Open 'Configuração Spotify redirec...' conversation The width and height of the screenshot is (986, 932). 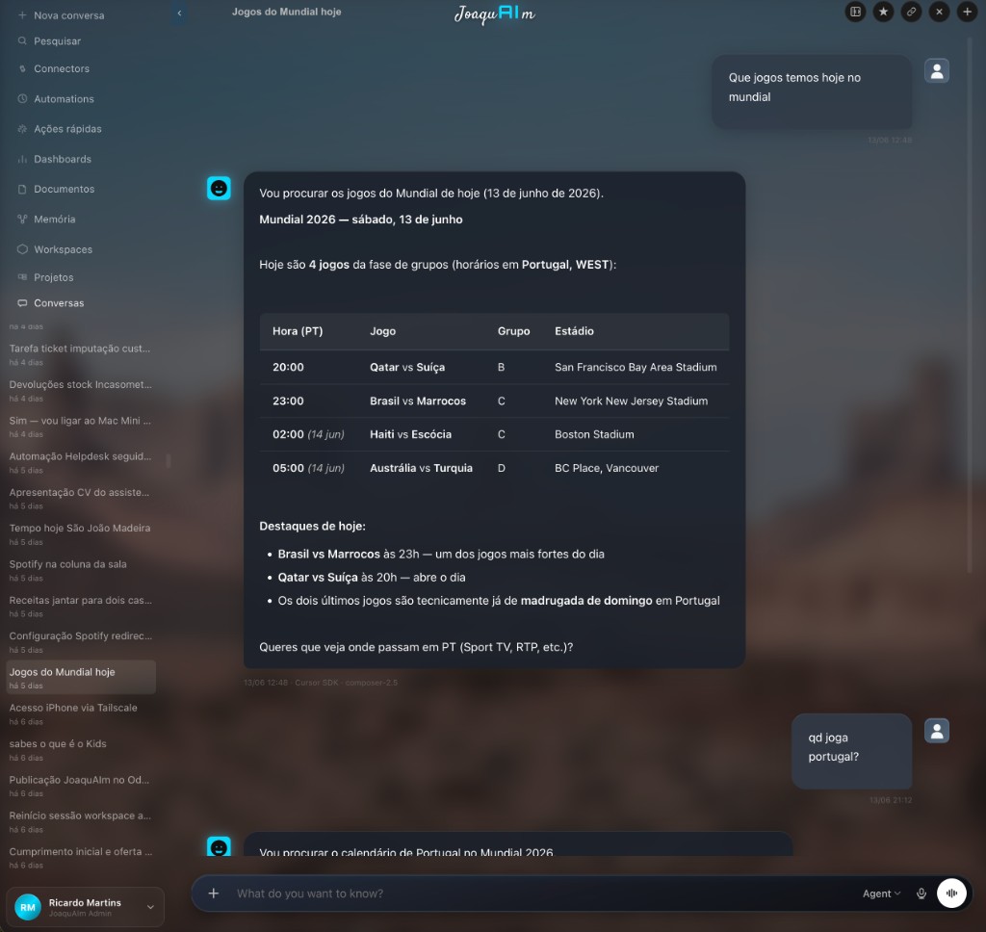81,641
